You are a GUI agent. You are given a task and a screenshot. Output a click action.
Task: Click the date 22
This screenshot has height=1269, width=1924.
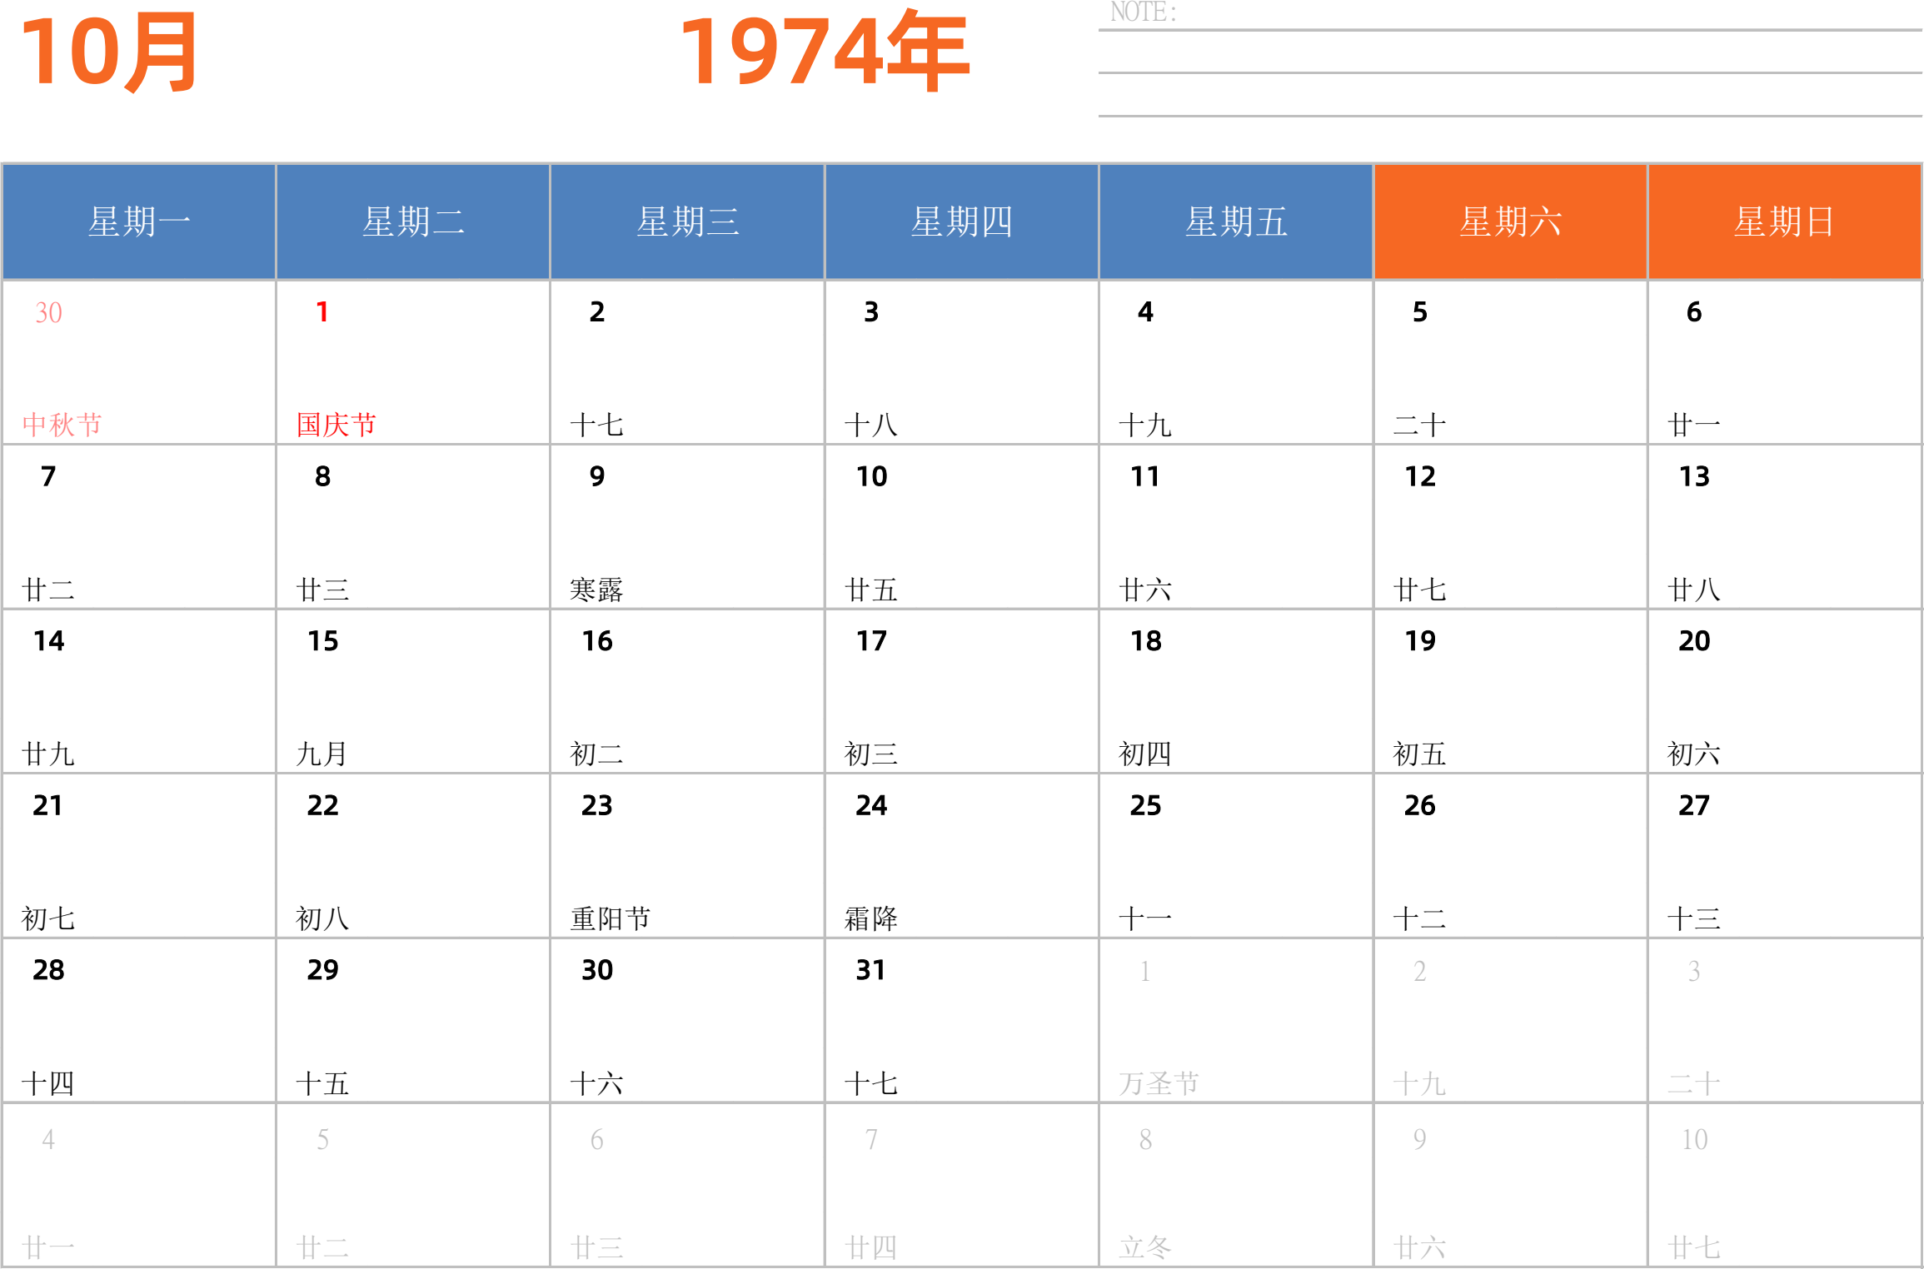(322, 805)
